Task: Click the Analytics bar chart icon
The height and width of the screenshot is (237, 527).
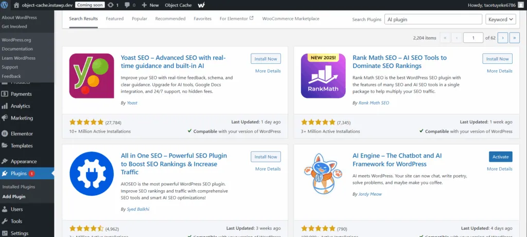Action: (5, 106)
